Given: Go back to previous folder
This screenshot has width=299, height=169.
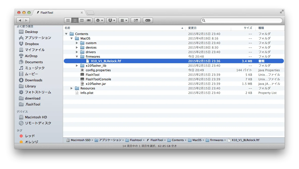Looking at the screenshot, I should (20, 20).
